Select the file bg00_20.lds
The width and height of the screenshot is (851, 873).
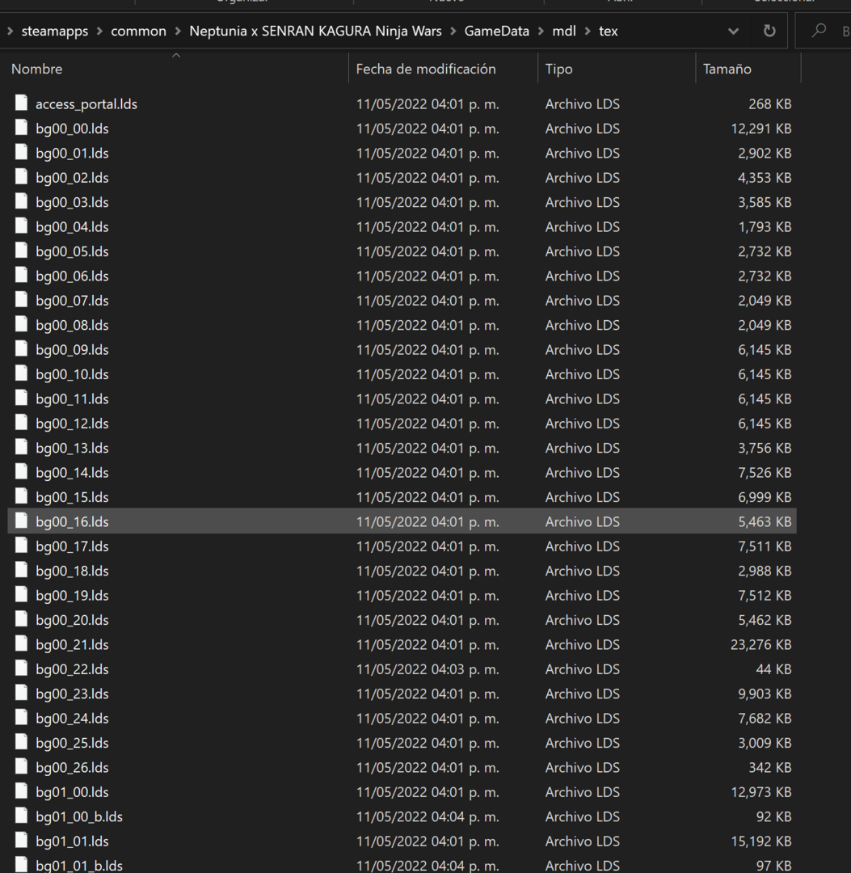(72, 620)
